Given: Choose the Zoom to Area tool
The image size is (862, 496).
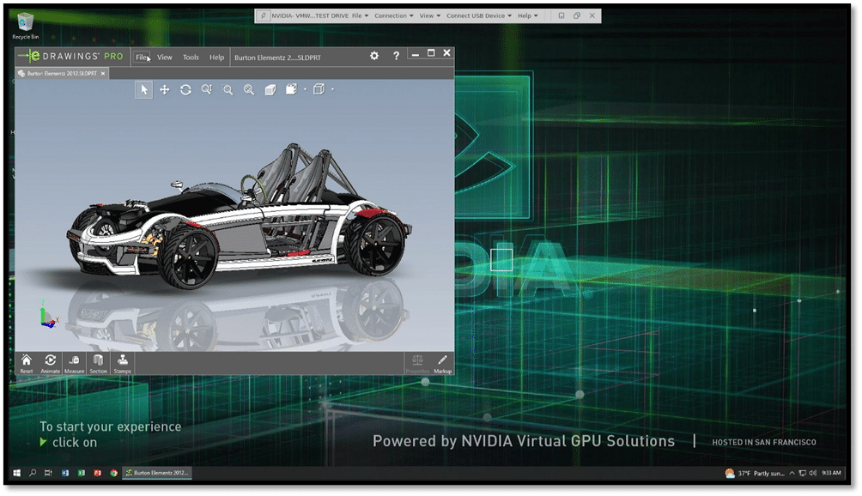Looking at the screenshot, I should click(x=228, y=89).
